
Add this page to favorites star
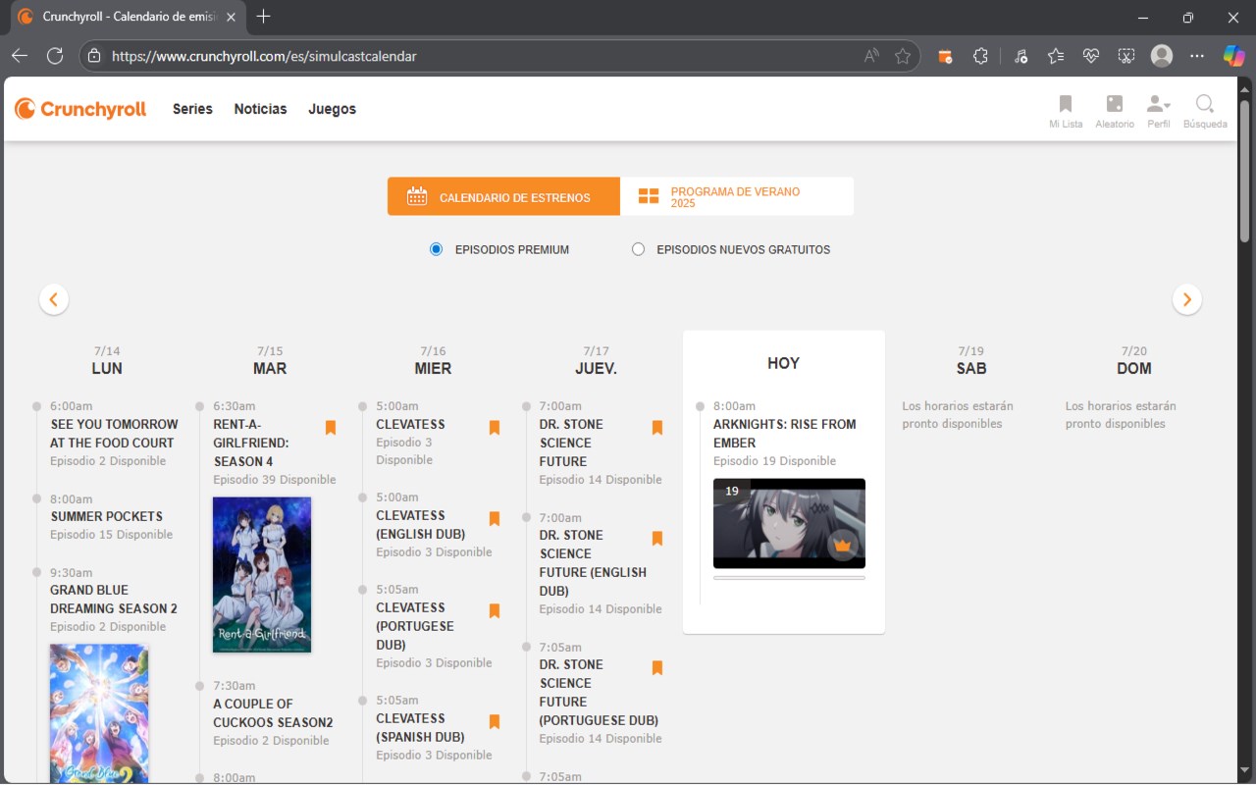coord(903,56)
